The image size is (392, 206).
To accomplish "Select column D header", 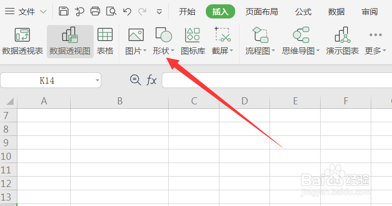I will [244, 101].
